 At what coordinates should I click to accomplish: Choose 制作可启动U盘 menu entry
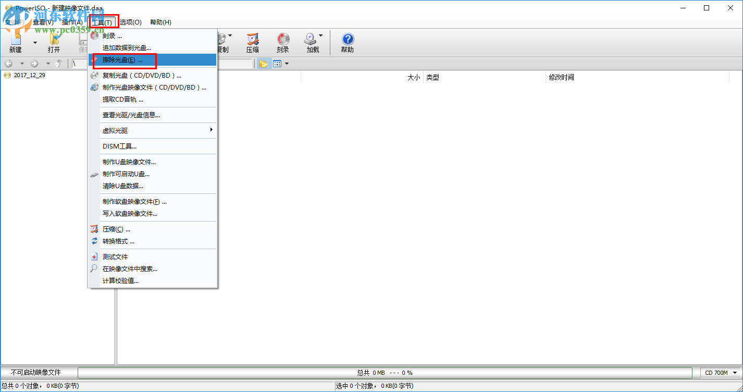[x=126, y=174]
